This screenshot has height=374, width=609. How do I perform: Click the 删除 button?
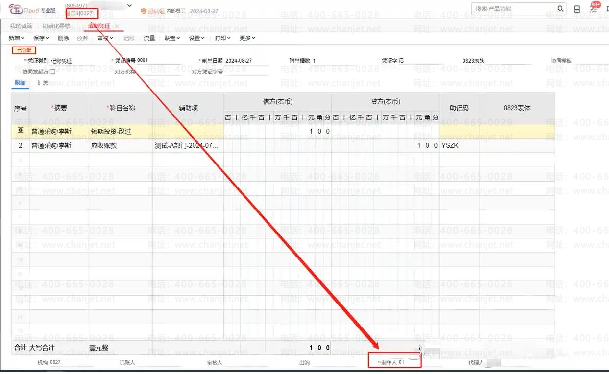63,38
